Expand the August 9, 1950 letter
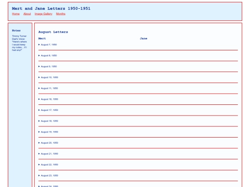 pos(48,66)
